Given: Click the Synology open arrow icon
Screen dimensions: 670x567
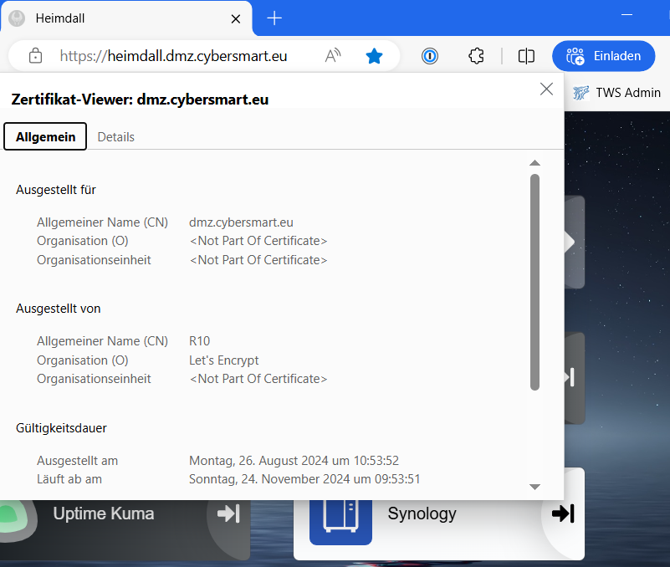Looking at the screenshot, I should point(563,513).
